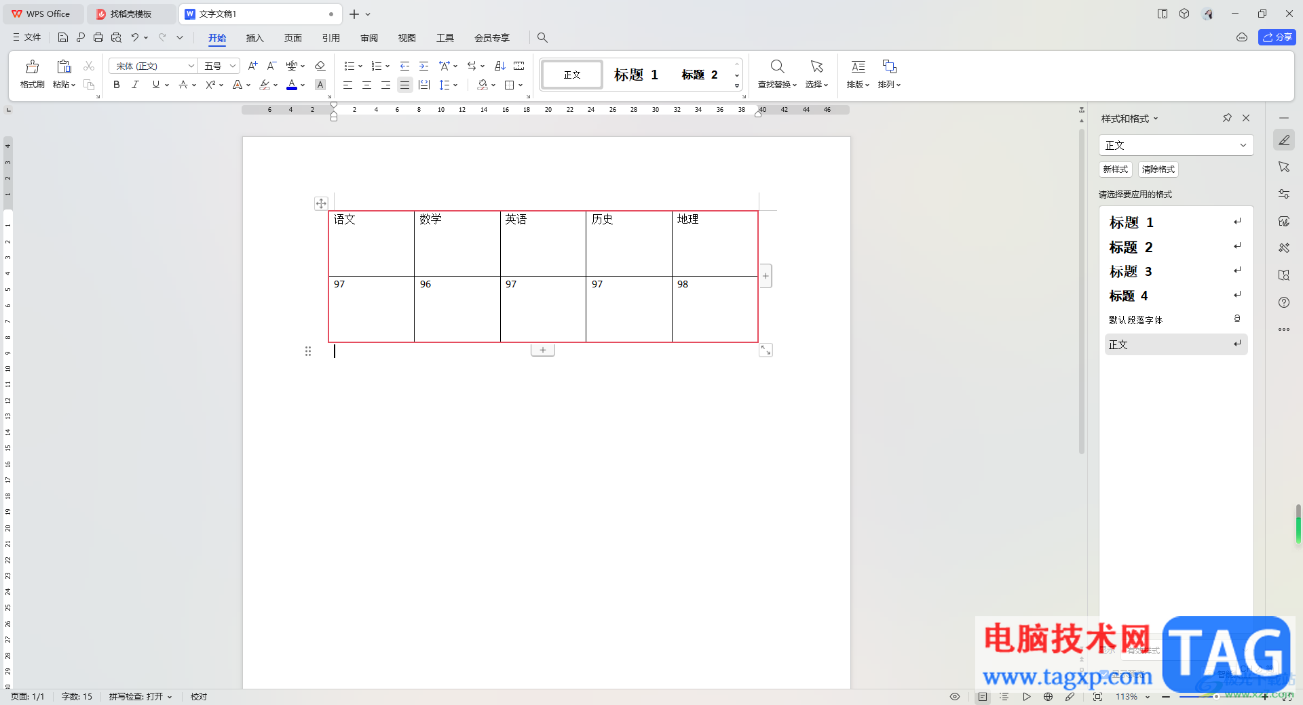Click the table move handle icon
Viewport: 1303px width, 705px height.
click(321, 203)
